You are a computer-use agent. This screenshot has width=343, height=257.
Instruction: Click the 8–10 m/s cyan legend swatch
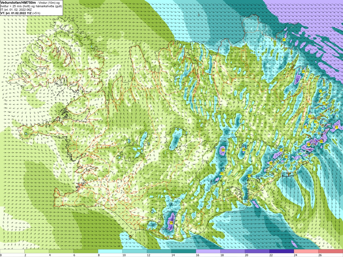tap(110, 251)
